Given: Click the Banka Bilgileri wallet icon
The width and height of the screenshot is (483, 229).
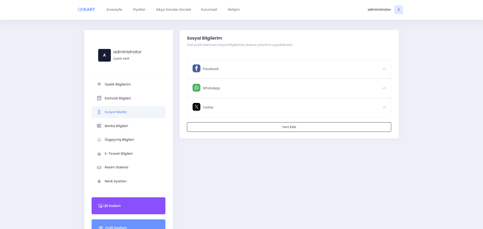Looking at the screenshot, I should pos(99,126).
